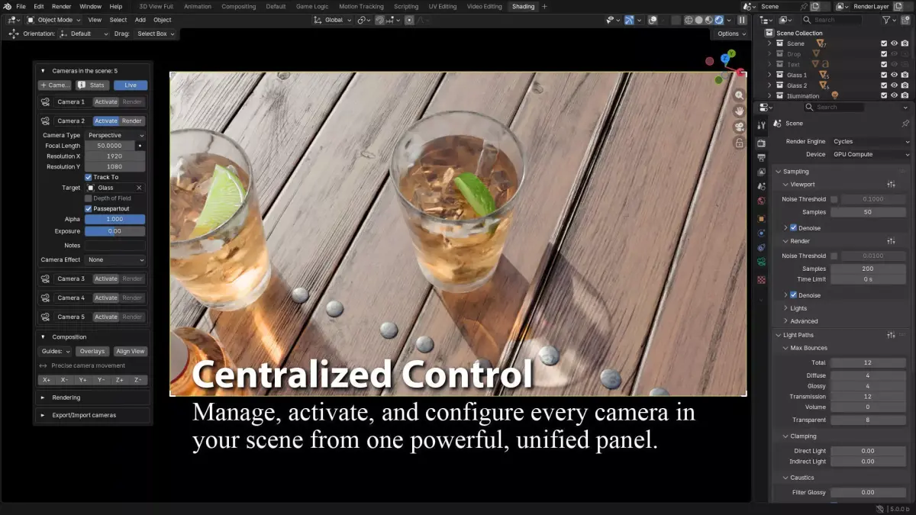Image resolution: width=916 pixels, height=515 pixels.
Task: Open the Camera Effect dropdown
Action: tap(114, 259)
